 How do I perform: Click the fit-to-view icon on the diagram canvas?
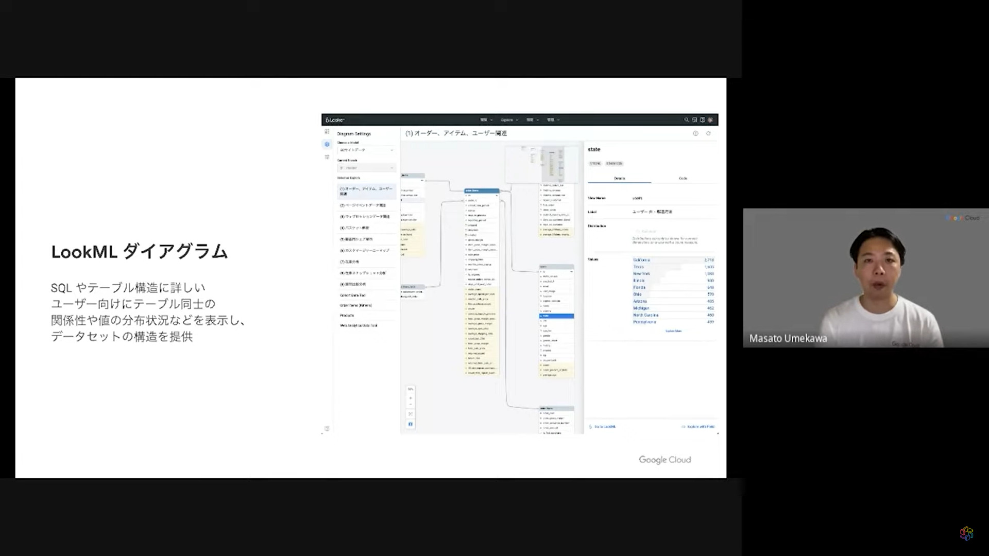(411, 413)
